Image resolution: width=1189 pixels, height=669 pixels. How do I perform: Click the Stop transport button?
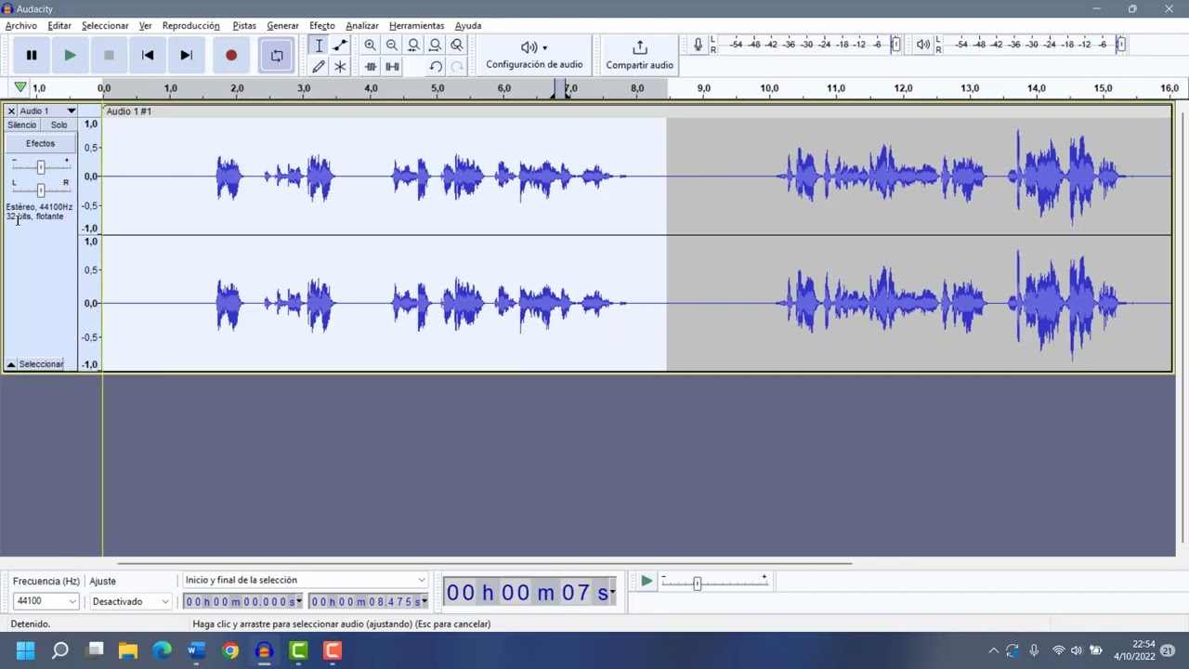(109, 56)
